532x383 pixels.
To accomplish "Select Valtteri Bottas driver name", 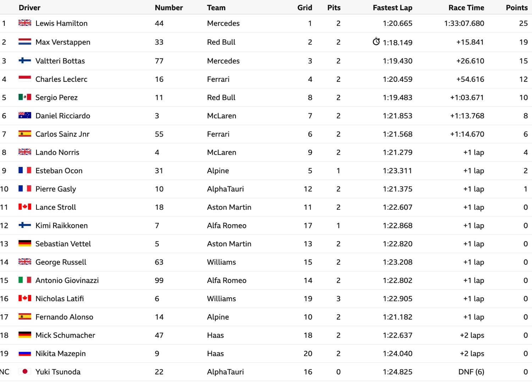I will [60, 61].
